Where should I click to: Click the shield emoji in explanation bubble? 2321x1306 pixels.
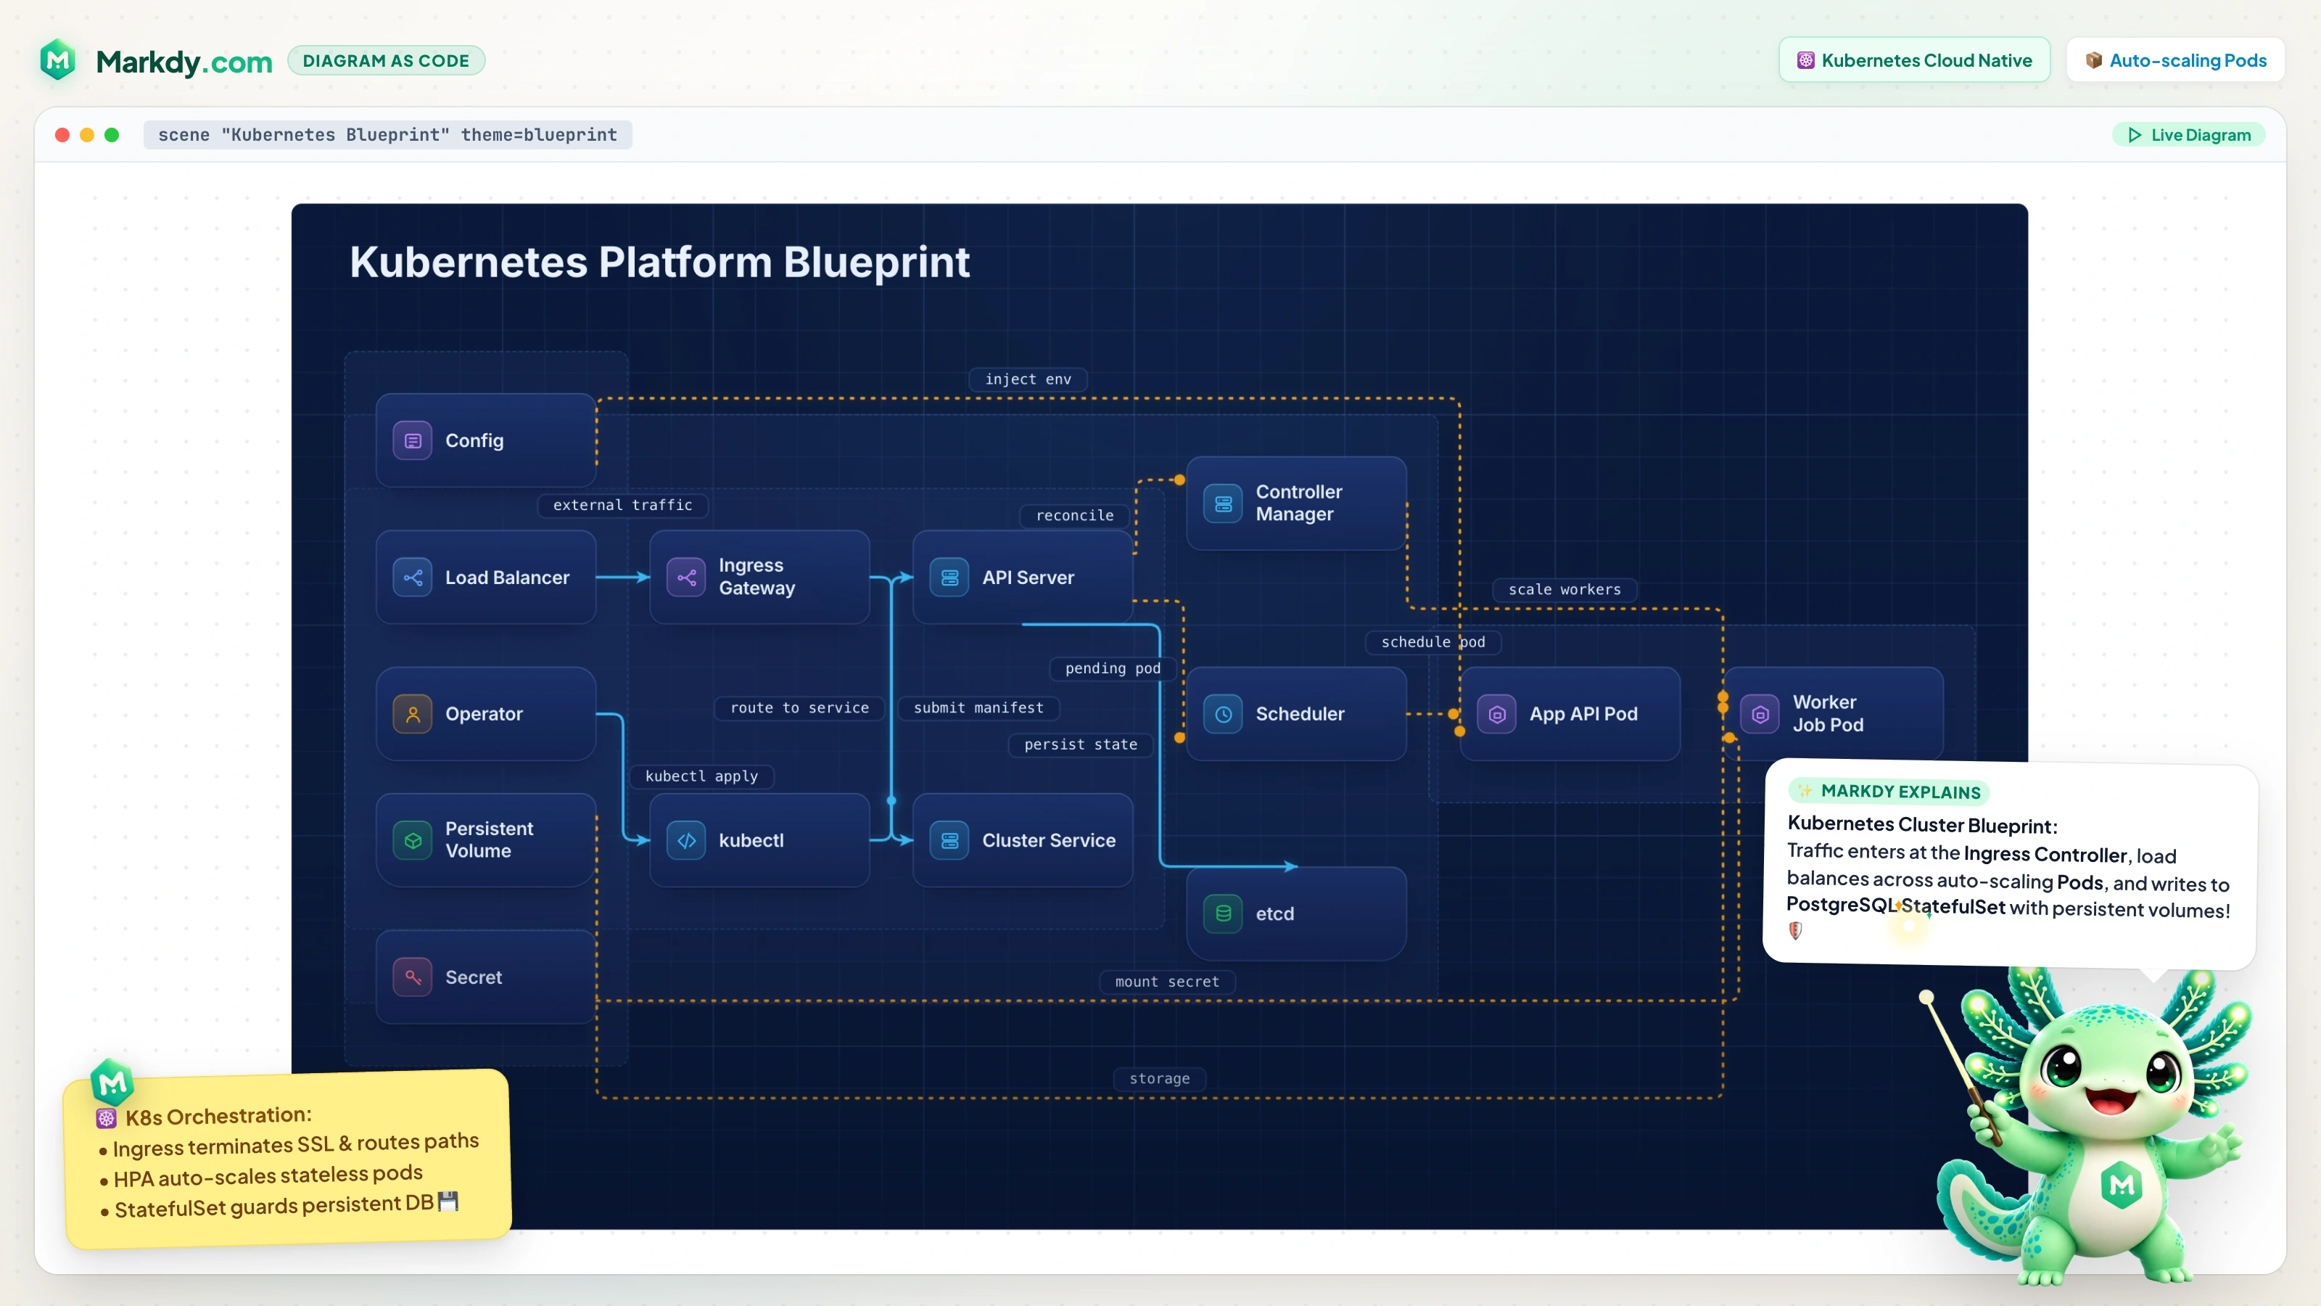click(1796, 930)
